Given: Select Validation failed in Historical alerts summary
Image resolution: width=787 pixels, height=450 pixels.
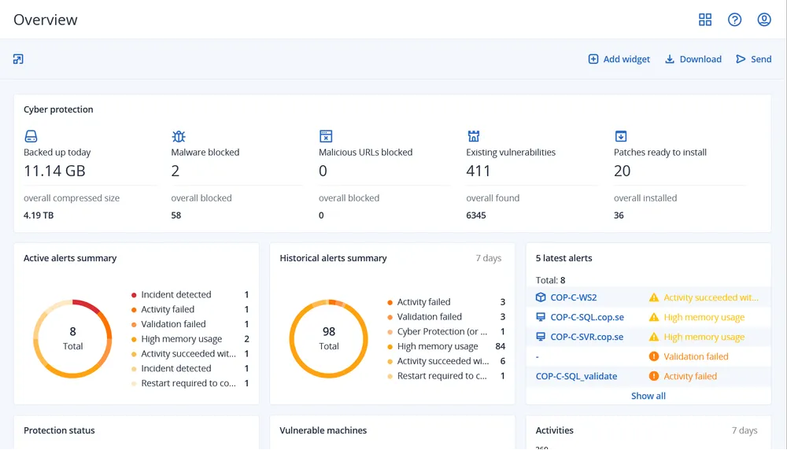Looking at the screenshot, I should click(x=446, y=316).
